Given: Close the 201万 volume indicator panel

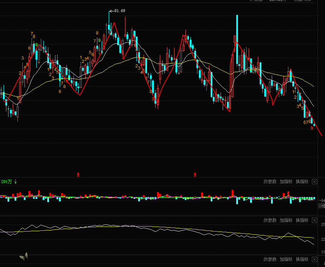Looking at the screenshot, I should click(314, 182).
